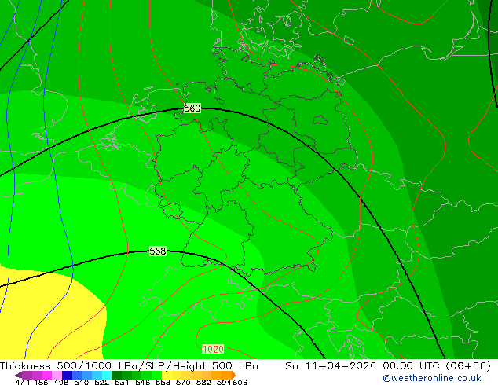Click the legend value 498
Screen dimensions: 498x385
point(61,382)
